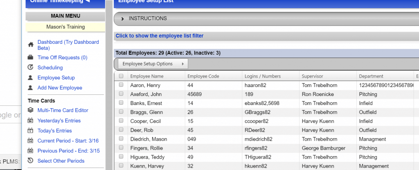Click to show the employee list filter
Screen dimensions: 419x170
point(160,36)
